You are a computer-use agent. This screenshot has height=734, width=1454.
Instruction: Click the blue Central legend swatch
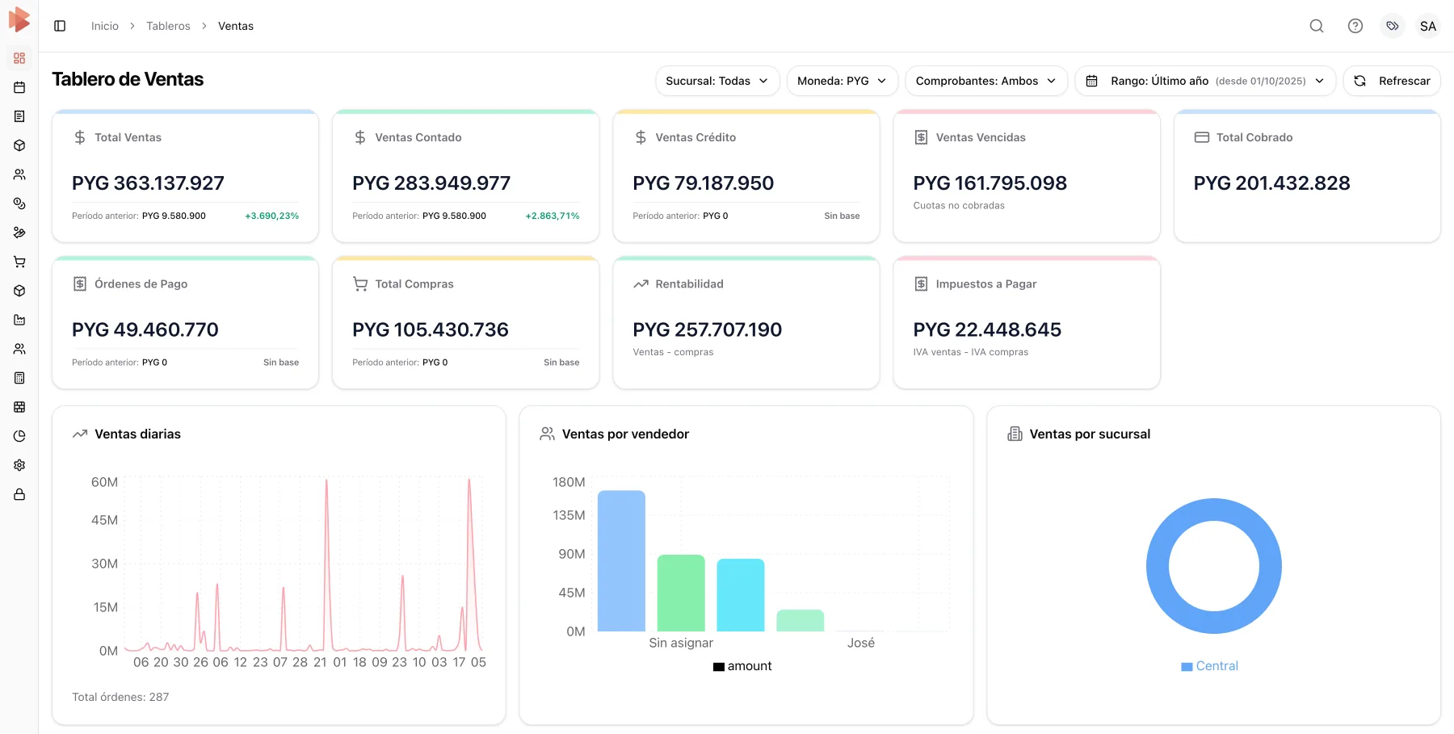1187,667
